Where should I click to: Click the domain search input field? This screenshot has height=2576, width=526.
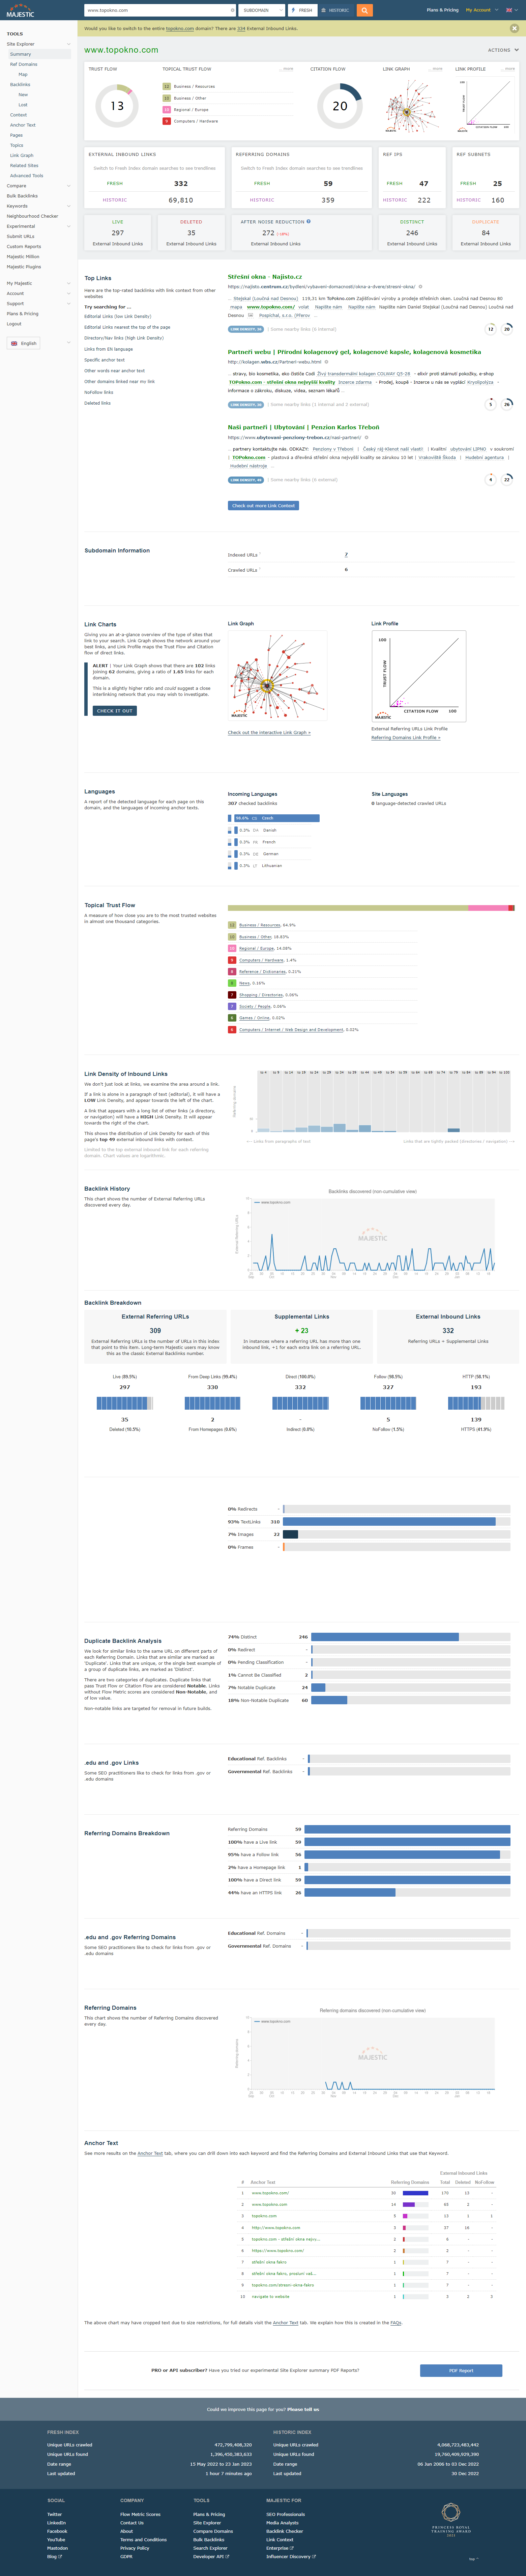(x=158, y=10)
